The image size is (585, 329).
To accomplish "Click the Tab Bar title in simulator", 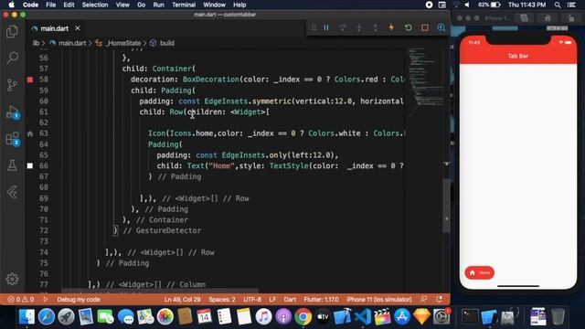I will (x=518, y=56).
